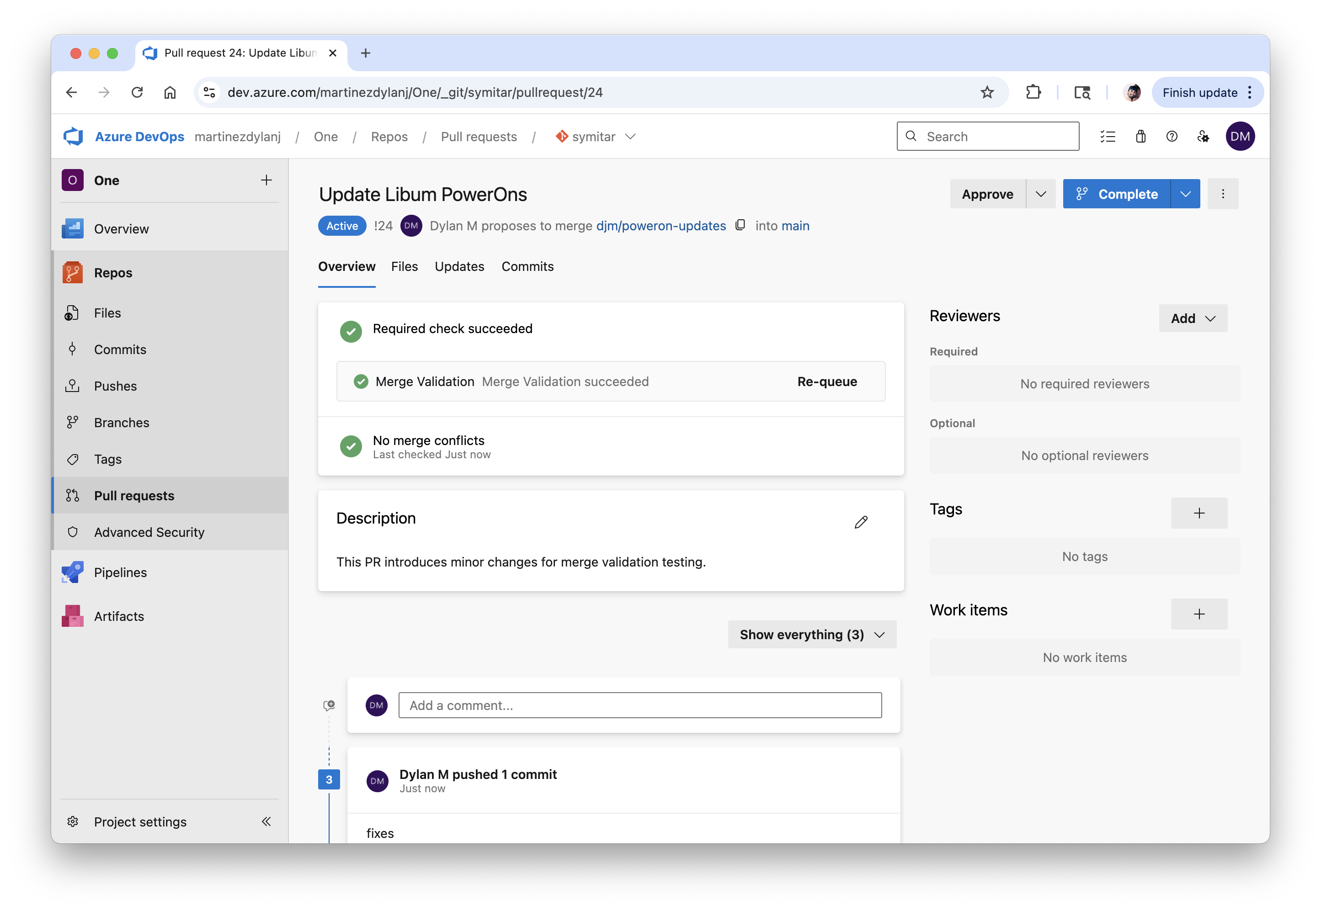Screen dimensions: 1321x911
Task: Click the Active status badge
Action: point(342,226)
